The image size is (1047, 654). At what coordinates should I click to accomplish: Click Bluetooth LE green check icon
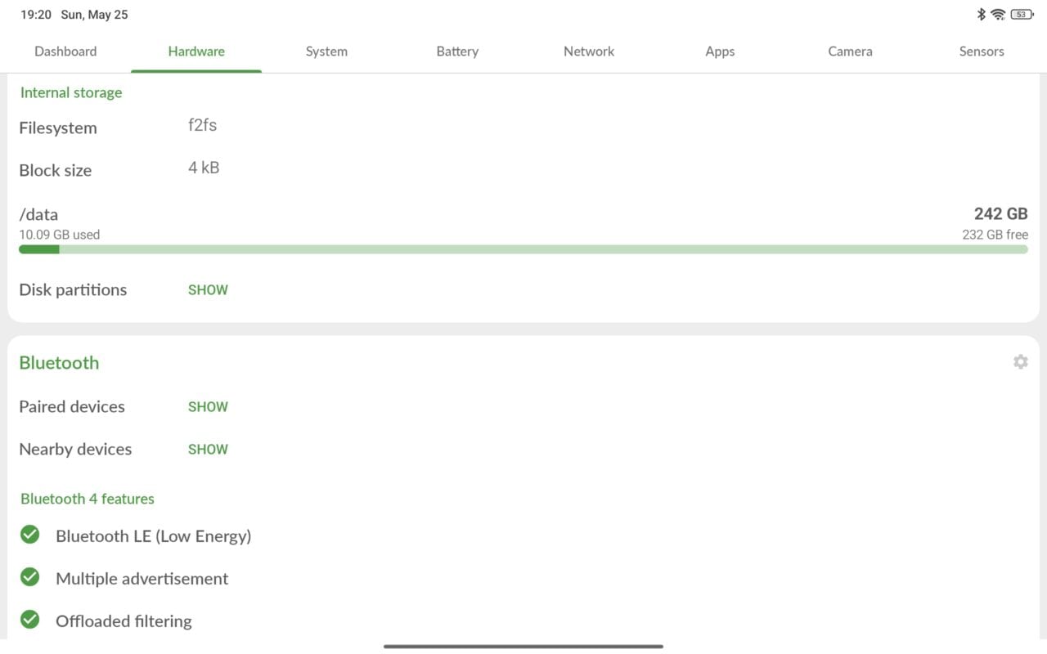pos(30,535)
